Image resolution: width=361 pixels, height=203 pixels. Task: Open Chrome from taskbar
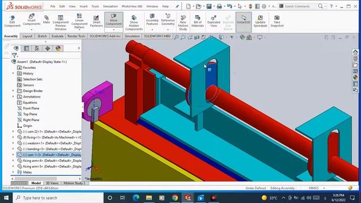click(175, 198)
